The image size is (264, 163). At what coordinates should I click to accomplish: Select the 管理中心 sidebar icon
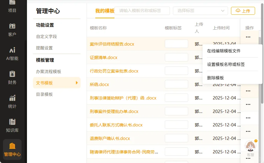(x=12, y=150)
